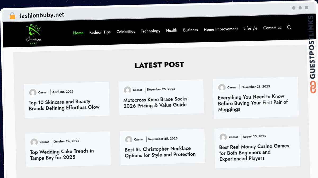Click Caesar avatar on Skincare post

coord(33,93)
